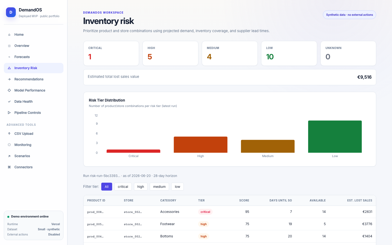Image resolution: width=392 pixels, height=245 pixels.
Task: Open Connectors tool
Action: pos(33,167)
